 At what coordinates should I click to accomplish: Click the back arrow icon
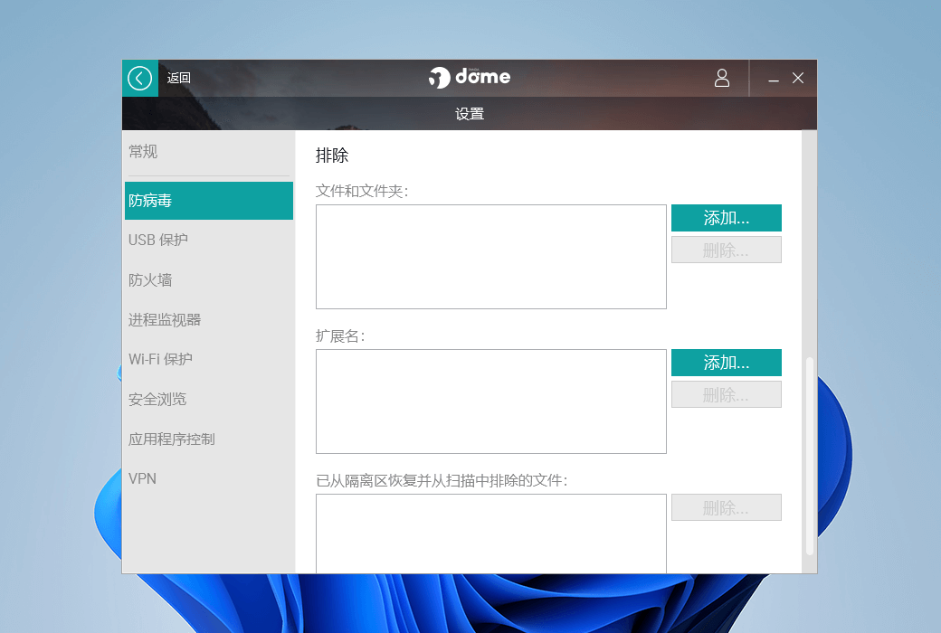(139, 79)
